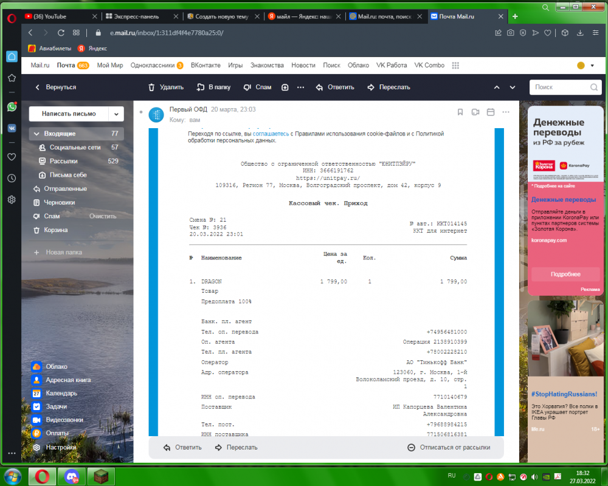Open Отправленные folder
Screen dimensions: 608x486
coord(77,189)
